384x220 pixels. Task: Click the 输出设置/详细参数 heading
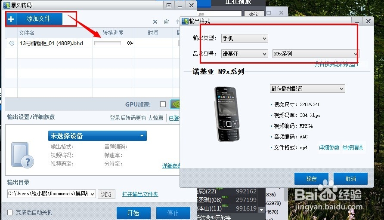[31, 117]
